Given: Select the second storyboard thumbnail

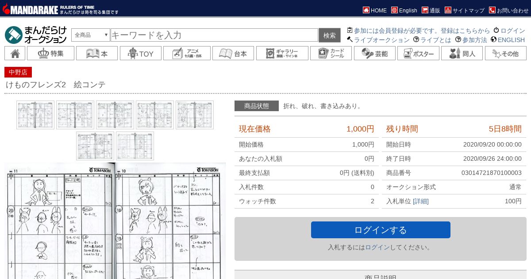Looking at the screenshot, I should 75,115.
